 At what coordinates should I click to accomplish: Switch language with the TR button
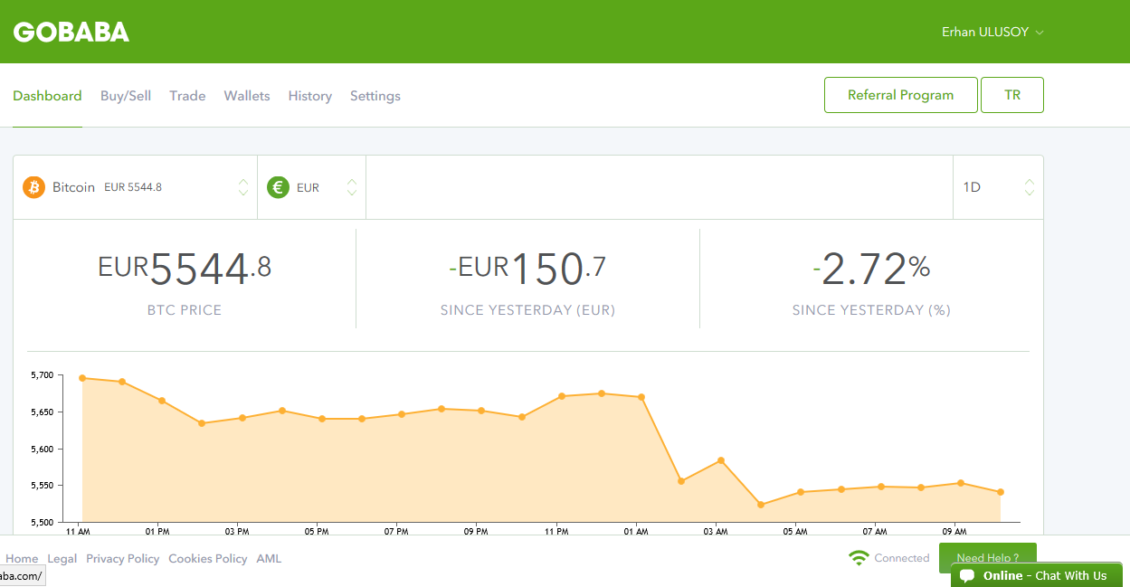1011,95
